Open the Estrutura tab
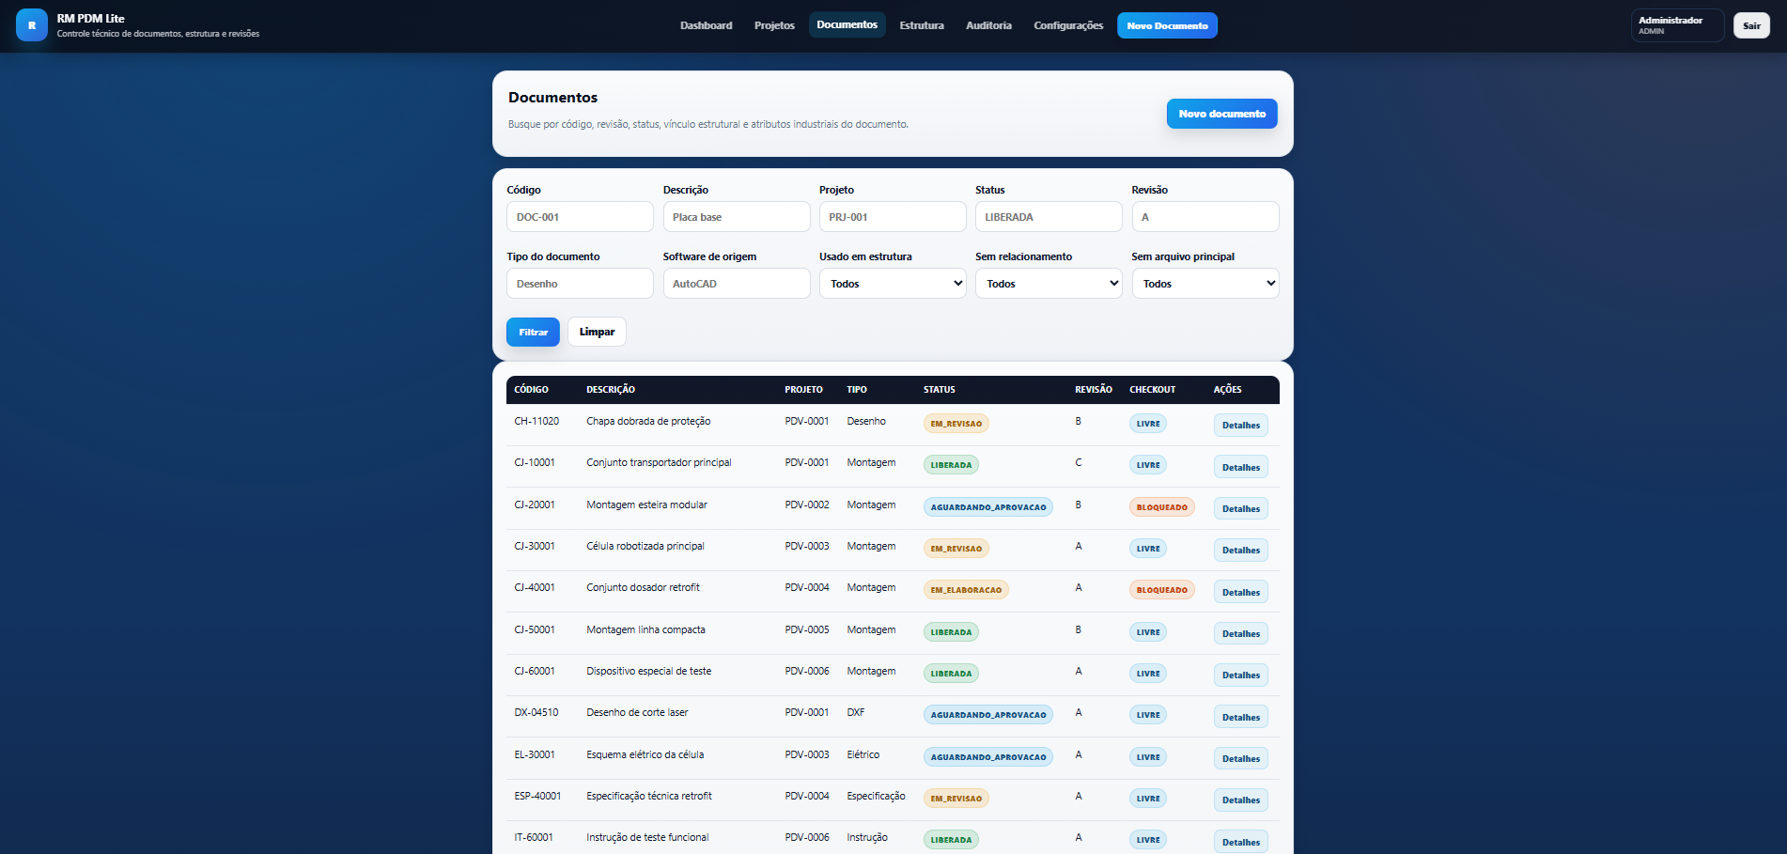The height and width of the screenshot is (854, 1787). 921,25
